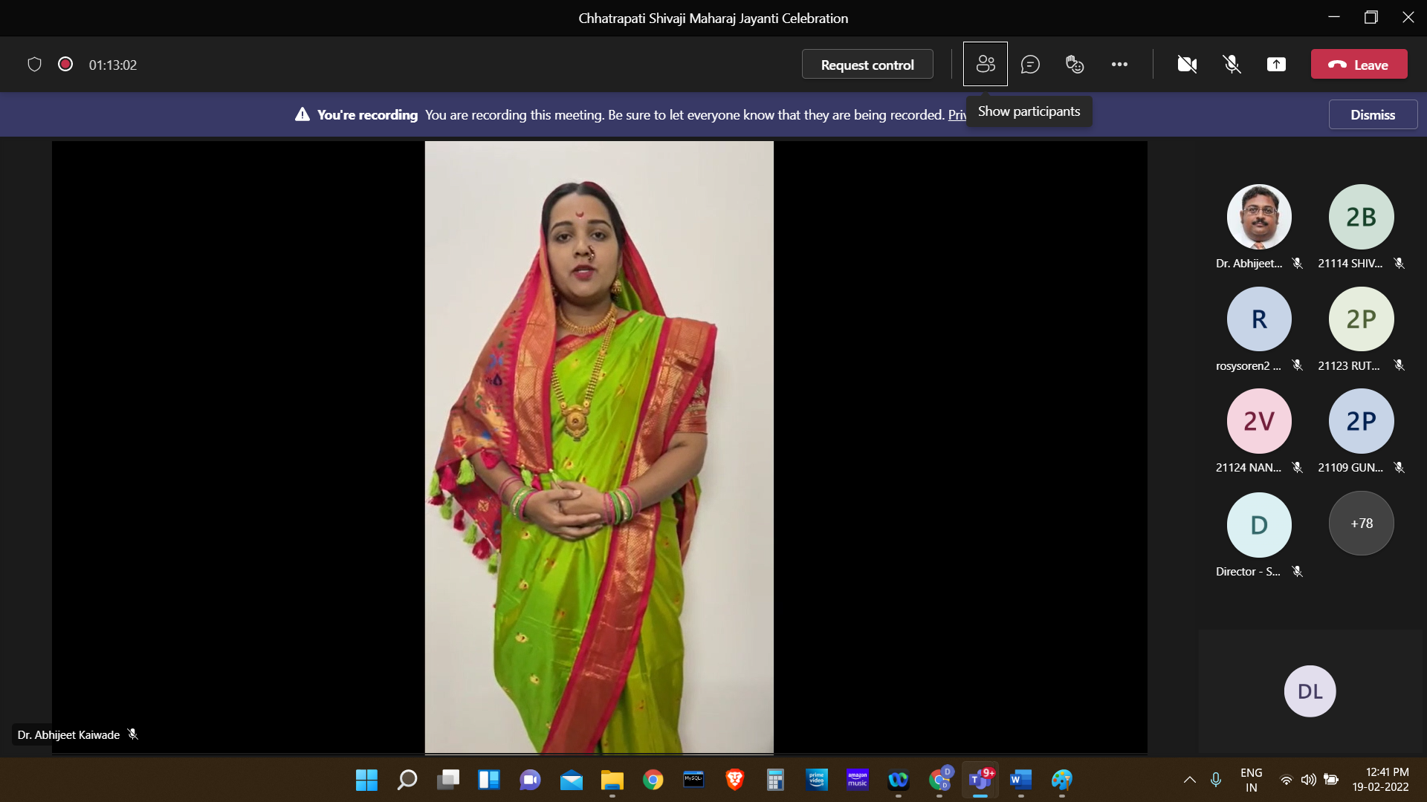Open Microsoft Word from taskbar
Screen dimensions: 1427x802
click(x=1020, y=780)
